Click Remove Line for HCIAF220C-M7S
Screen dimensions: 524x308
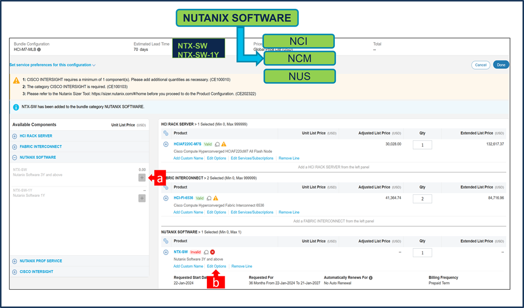click(x=289, y=158)
